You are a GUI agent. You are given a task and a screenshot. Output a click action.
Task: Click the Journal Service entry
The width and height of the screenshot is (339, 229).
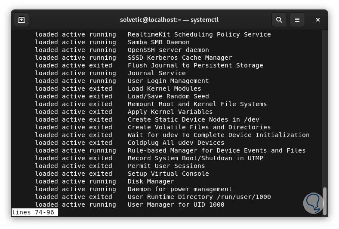157,73
